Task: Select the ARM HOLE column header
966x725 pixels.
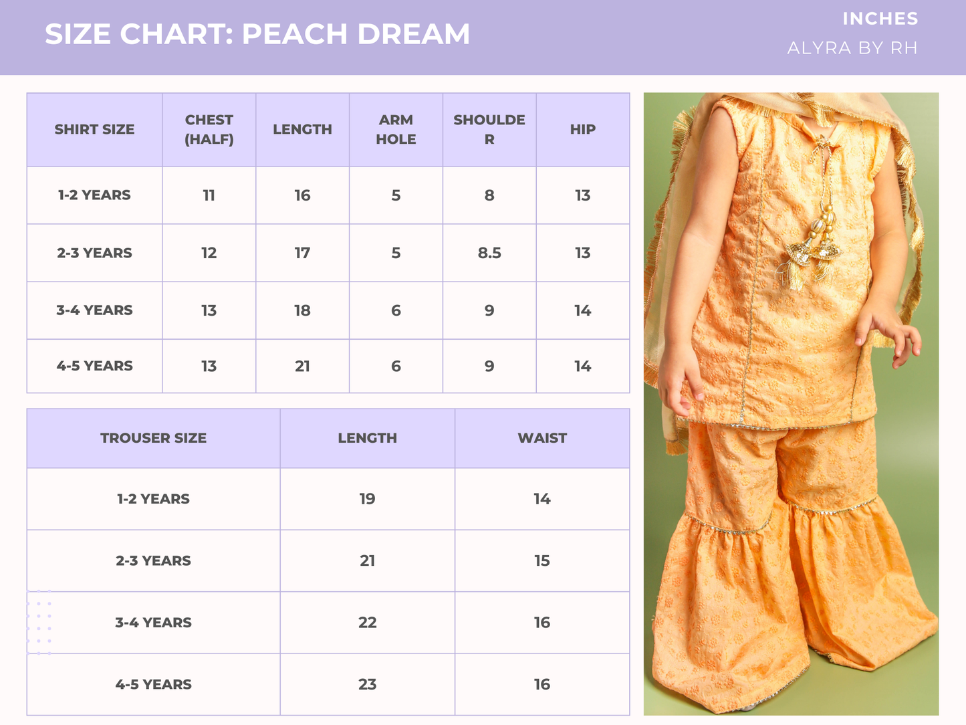Action: point(396,129)
